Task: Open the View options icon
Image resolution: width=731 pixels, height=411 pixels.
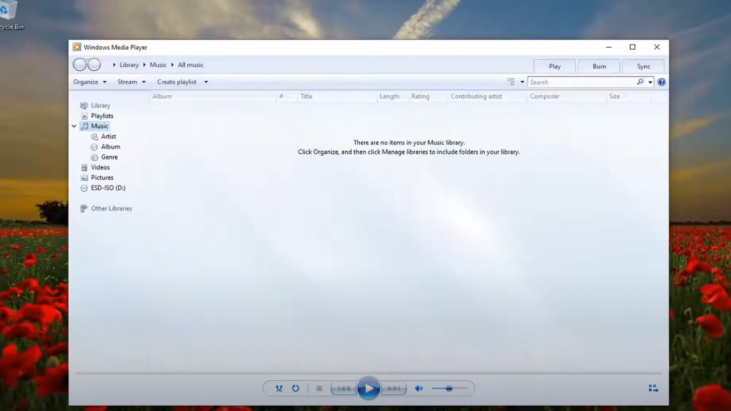Action: coord(511,82)
